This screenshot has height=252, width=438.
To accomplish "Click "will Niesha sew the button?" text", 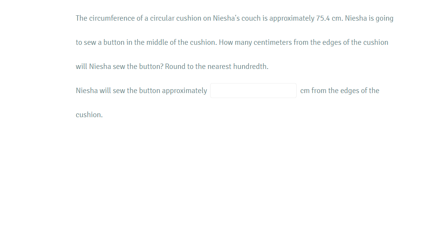I will (x=119, y=67).
